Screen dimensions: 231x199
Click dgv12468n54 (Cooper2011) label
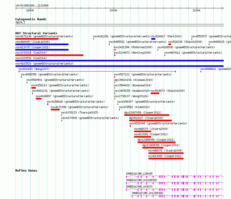tap(156, 140)
